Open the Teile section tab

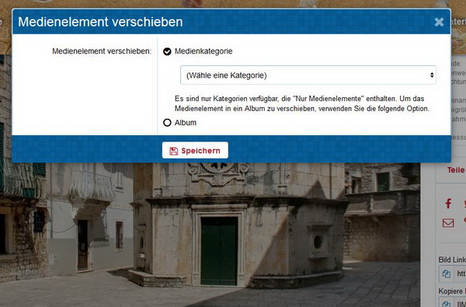point(456,170)
